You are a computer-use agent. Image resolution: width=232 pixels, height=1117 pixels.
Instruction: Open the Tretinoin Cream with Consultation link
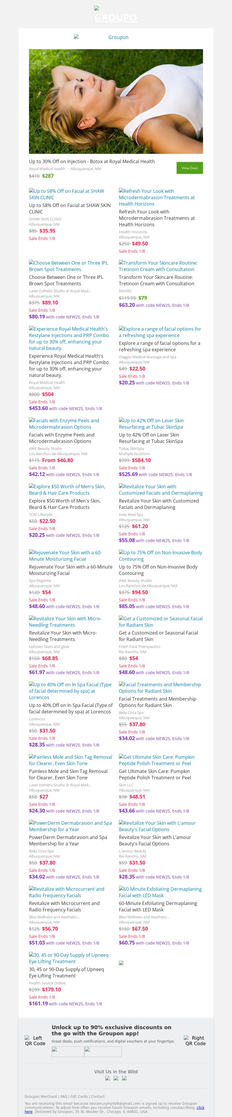tap(158, 266)
